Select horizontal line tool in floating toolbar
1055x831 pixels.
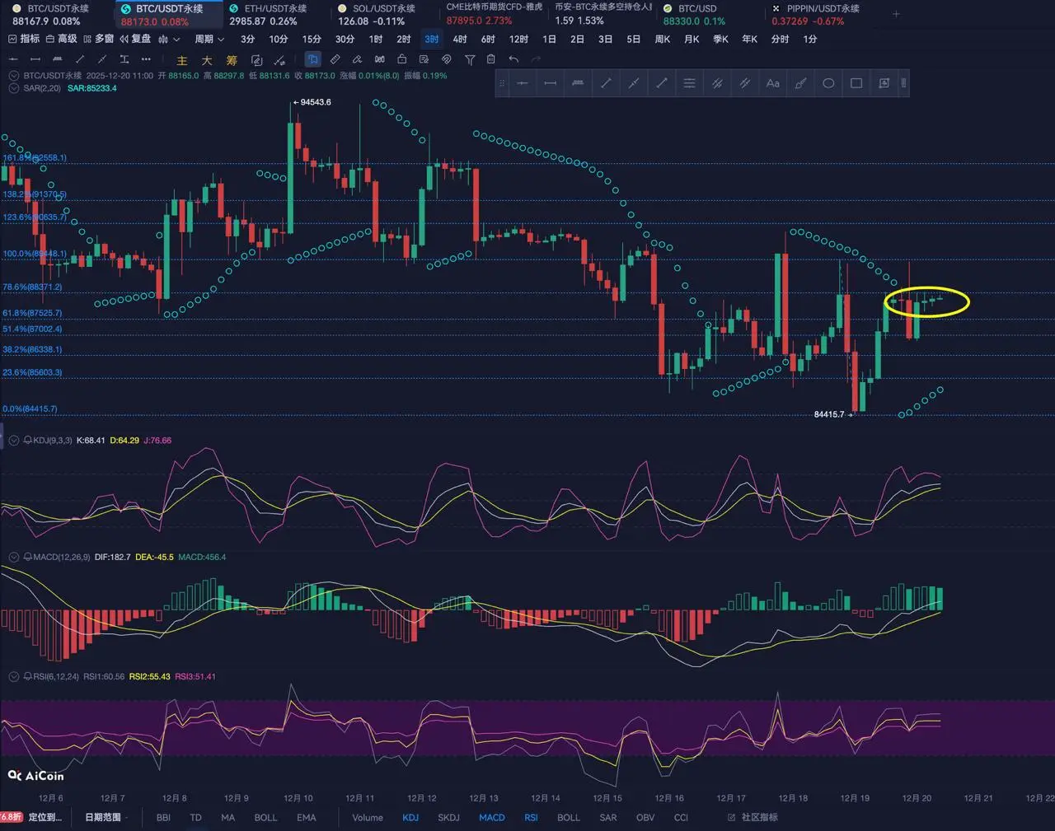pos(523,83)
